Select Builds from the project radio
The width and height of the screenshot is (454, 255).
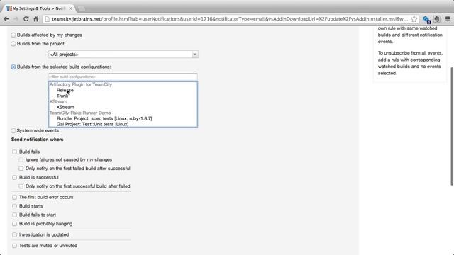pos(13,44)
